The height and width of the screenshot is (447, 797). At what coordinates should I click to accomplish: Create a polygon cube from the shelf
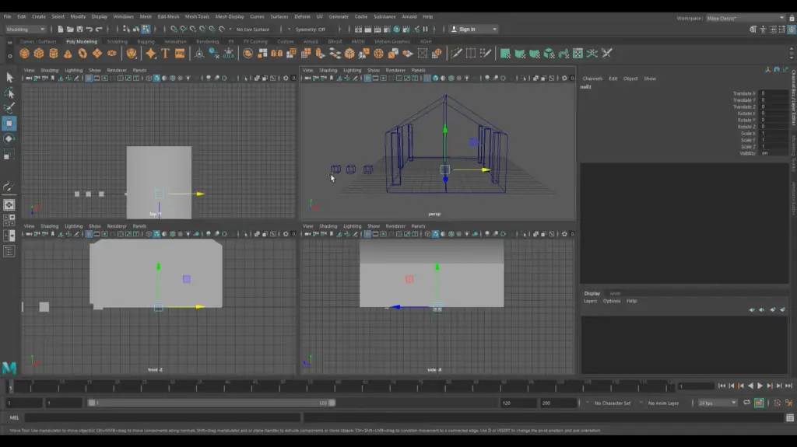pyautogui.click(x=39, y=54)
